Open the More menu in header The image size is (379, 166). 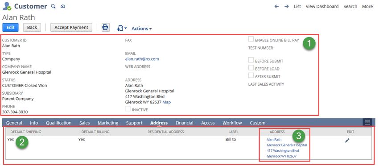pos(367,7)
